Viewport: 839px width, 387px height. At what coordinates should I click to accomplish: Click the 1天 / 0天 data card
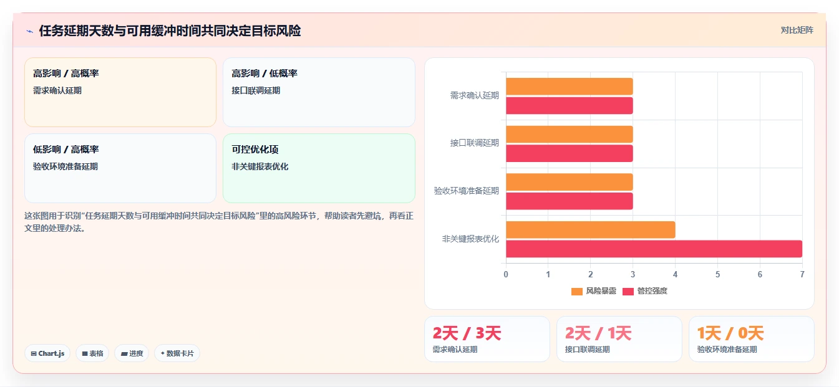(752, 339)
